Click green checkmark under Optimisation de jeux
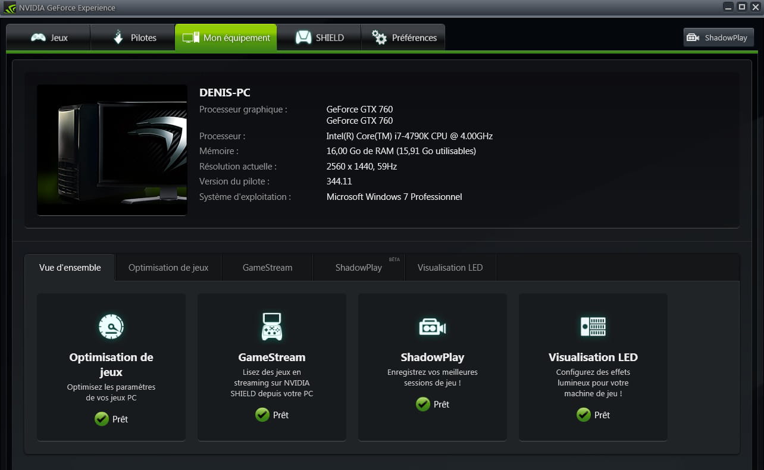The width and height of the screenshot is (764, 470). pyautogui.click(x=102, y=419)
